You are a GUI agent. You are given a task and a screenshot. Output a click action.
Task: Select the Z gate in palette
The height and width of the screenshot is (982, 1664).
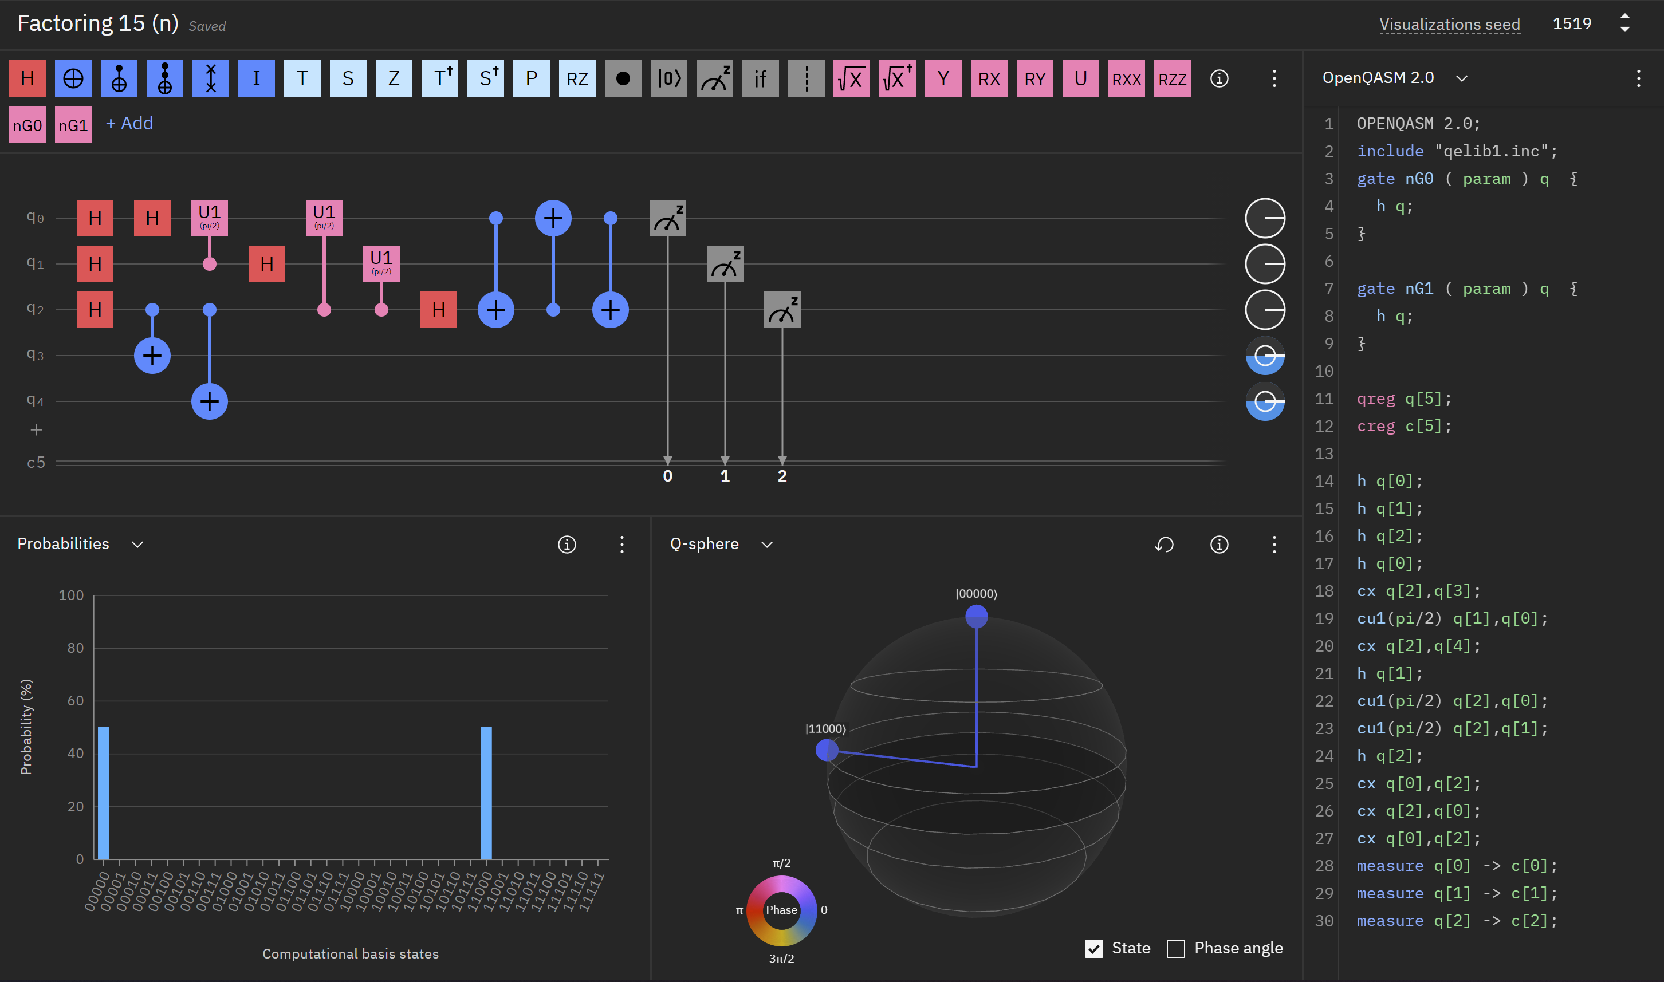[x=394, y=79]
